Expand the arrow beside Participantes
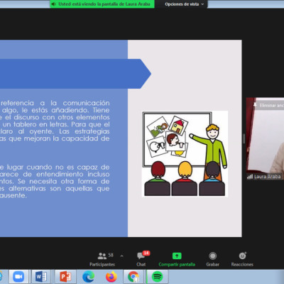 point(121,256)
